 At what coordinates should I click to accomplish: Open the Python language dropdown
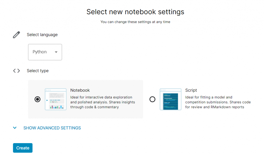pos(45,52)
